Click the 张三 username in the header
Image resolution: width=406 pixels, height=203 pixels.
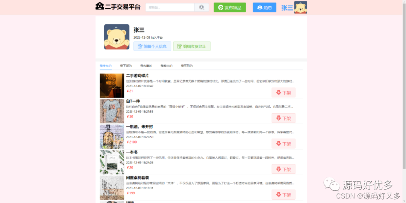(287, 8)
